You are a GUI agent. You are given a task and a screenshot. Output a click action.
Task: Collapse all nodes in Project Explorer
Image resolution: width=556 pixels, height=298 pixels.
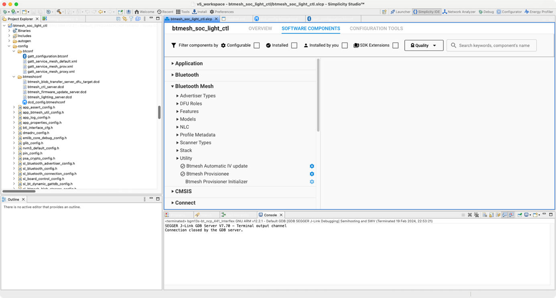pyautogui.click(x=118, y=18)
